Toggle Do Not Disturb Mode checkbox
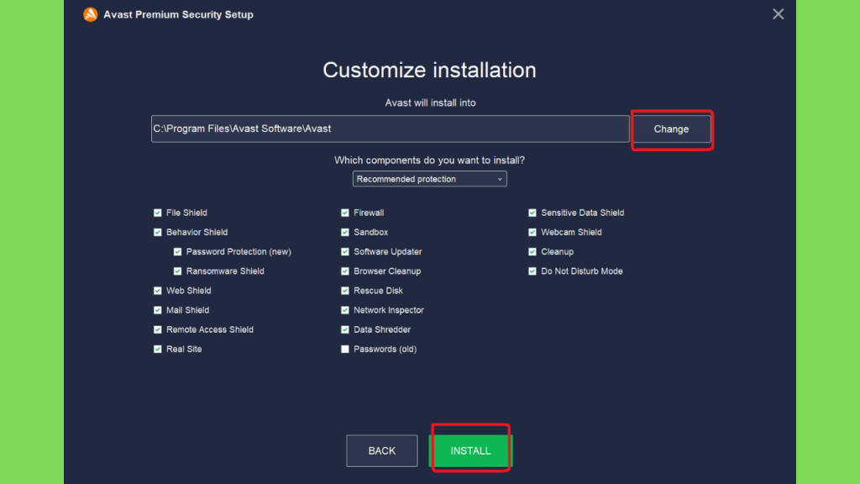Screen dimensions: 860x484 (532, 271)
